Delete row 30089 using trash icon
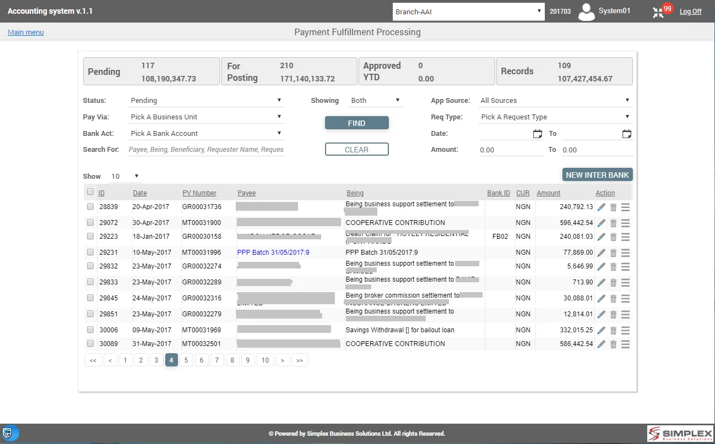Image resolution: width=715 pixels, height=444 pixels. (x=613, y=344)
